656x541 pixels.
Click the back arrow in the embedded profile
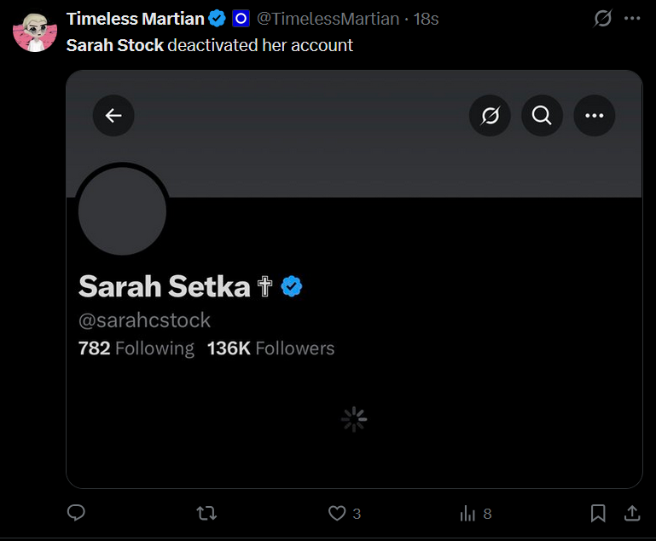coord(113,115)
